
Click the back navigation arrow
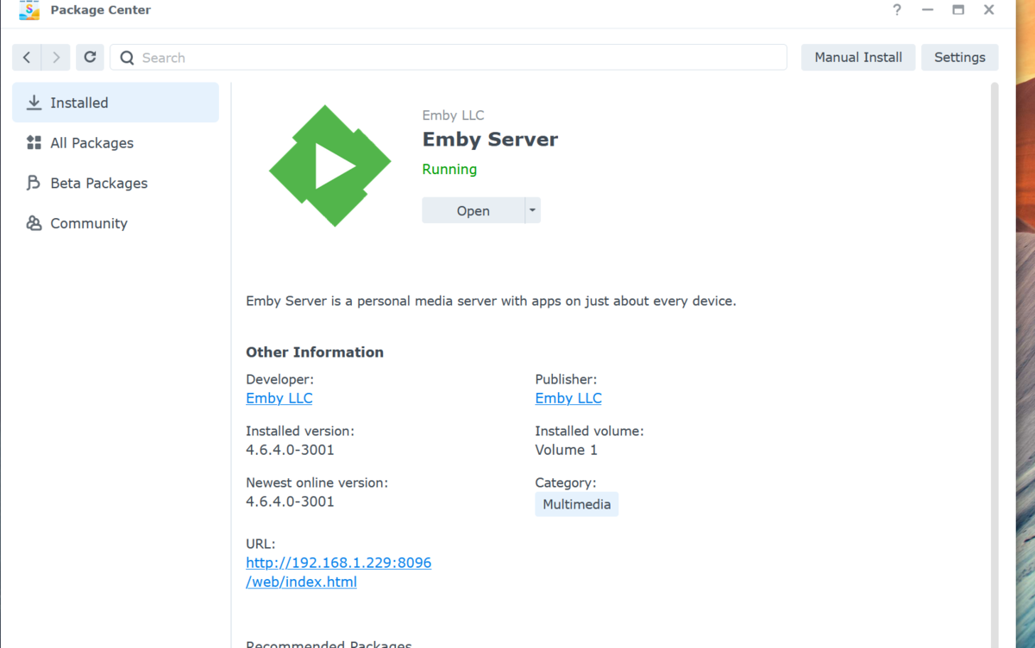[27, 58]
